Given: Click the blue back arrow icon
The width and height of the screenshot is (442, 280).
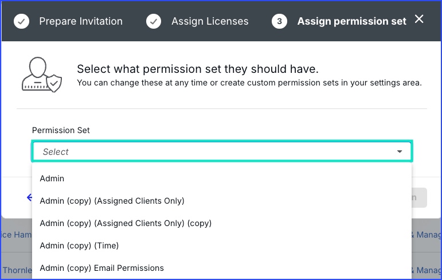Looking at the screenshot, I should [x=29, y=197].
